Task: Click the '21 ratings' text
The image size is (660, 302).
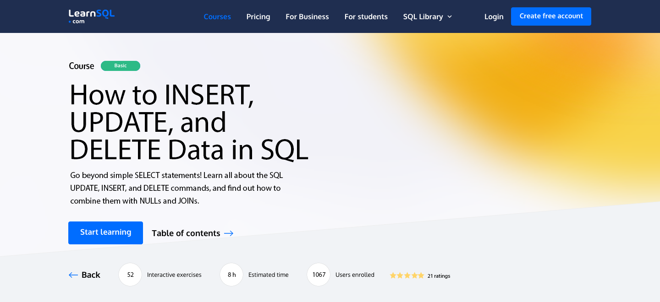Action: click(x=439, y=276)
